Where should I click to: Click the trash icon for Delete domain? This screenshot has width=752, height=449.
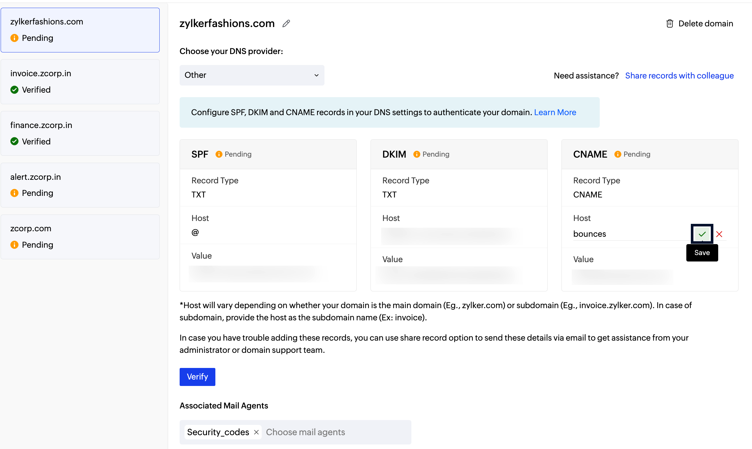click(670, 23)
